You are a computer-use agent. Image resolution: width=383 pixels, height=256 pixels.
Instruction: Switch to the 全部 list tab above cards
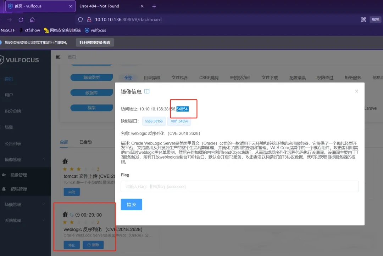point(64,142)
